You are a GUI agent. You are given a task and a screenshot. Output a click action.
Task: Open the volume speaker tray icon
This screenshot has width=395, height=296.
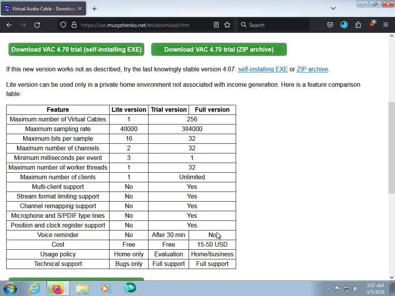(x=356, y=289)
